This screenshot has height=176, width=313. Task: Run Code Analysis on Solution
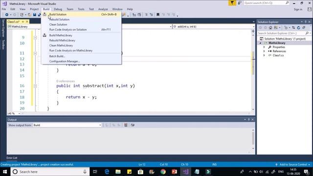[x=81, y=29]
